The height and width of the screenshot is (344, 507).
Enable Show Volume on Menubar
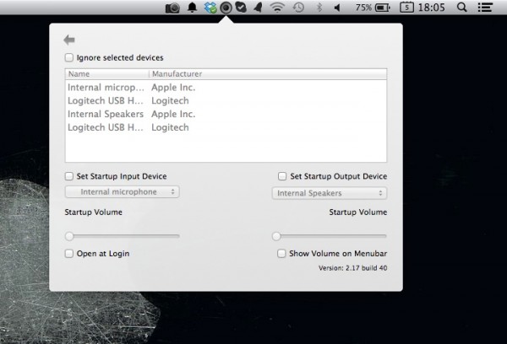coord(281,253)
